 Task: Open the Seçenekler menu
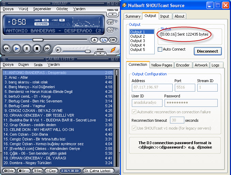pyautogui.click(x=42, y=9)
